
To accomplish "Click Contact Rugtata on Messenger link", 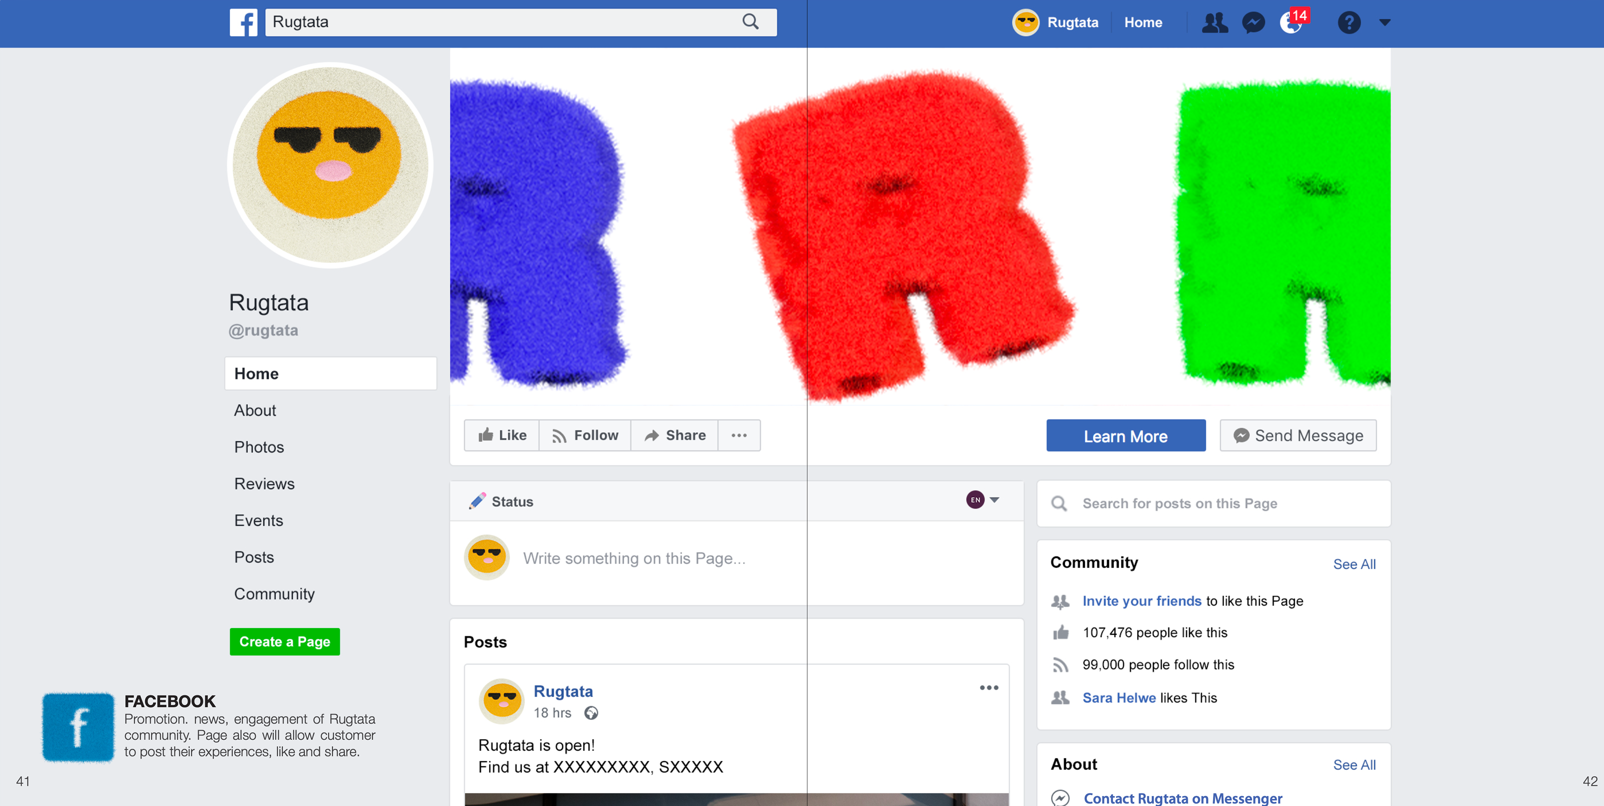I will tap(1183, 798).
